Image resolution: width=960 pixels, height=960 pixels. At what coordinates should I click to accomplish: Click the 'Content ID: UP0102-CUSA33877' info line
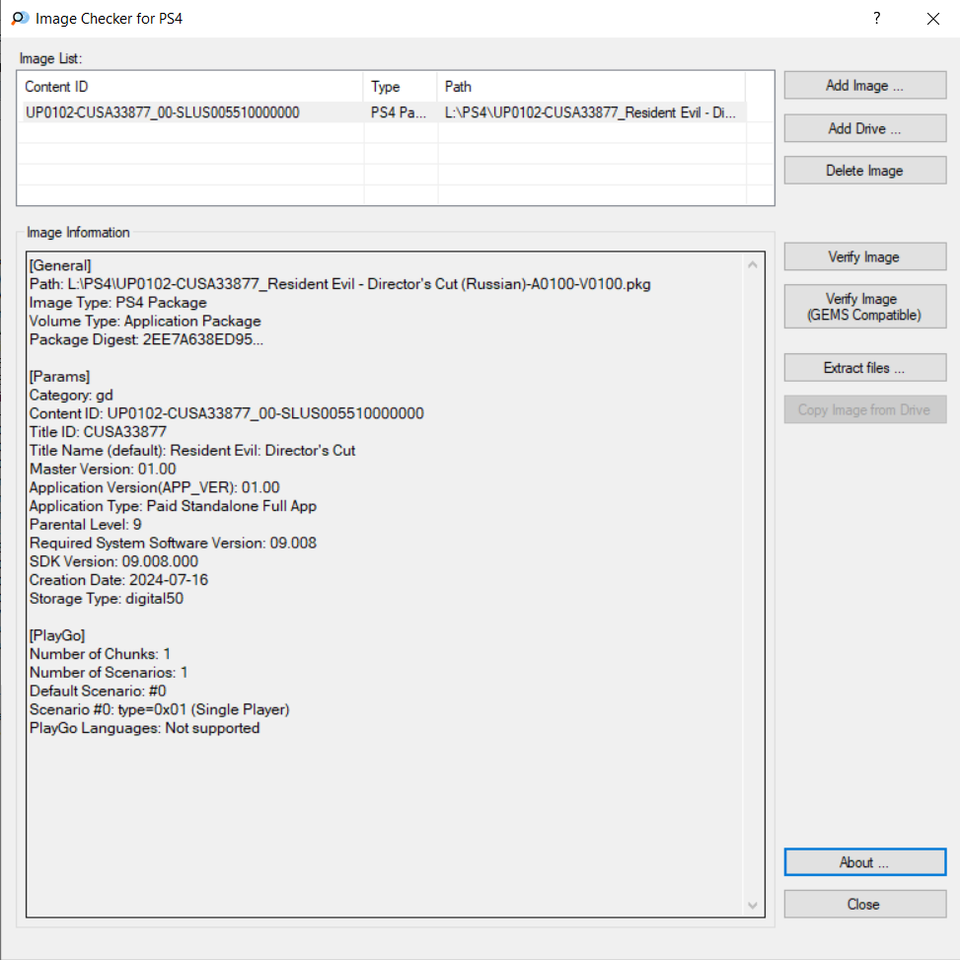[x=227, y=413]
